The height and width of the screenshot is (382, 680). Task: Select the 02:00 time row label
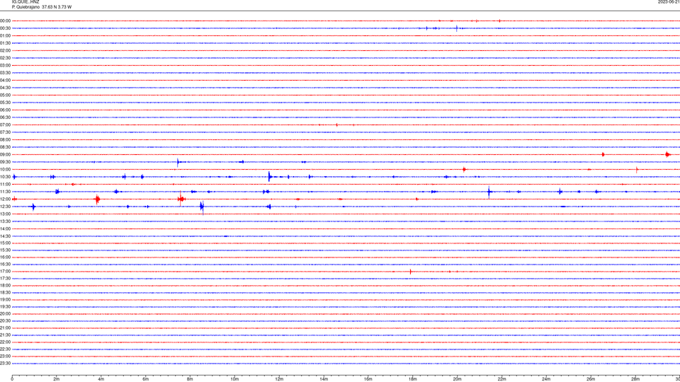click(x=5, y=51)
